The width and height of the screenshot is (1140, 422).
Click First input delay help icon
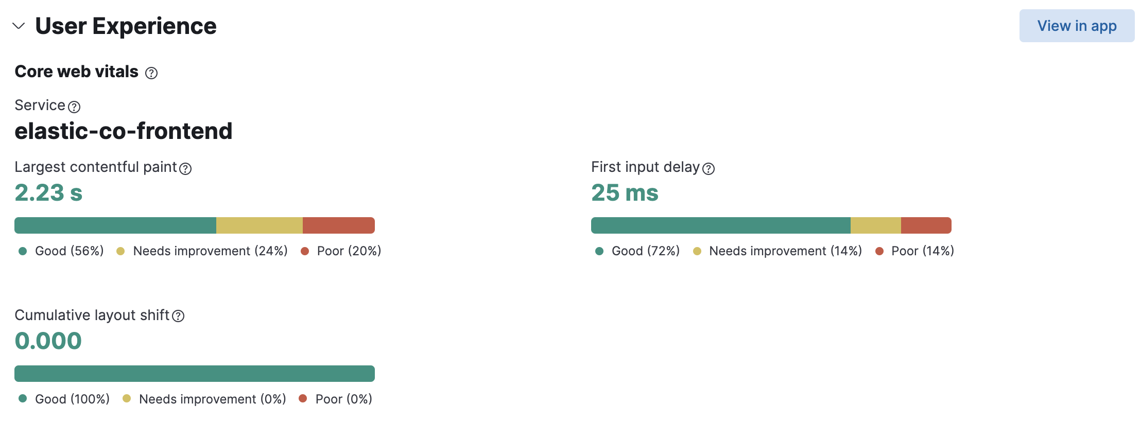[x=709, y=169]
